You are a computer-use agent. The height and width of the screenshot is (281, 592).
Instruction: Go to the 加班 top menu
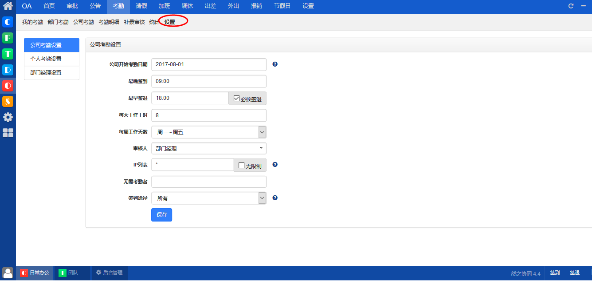click(165, 6)
